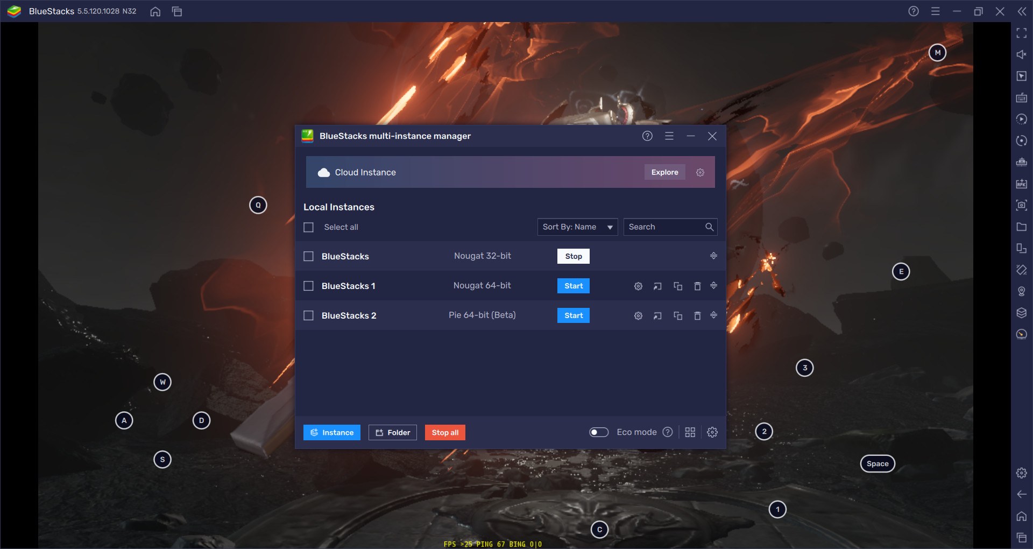Mute volume from sidebar
This screenshot has width=1033, height=549.
(x=1022, y=55)
